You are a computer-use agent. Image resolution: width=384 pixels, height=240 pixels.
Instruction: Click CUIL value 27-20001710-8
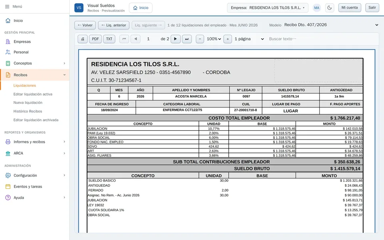(245, 110)
